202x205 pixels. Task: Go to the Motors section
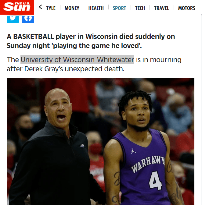(x=186, y=8)
